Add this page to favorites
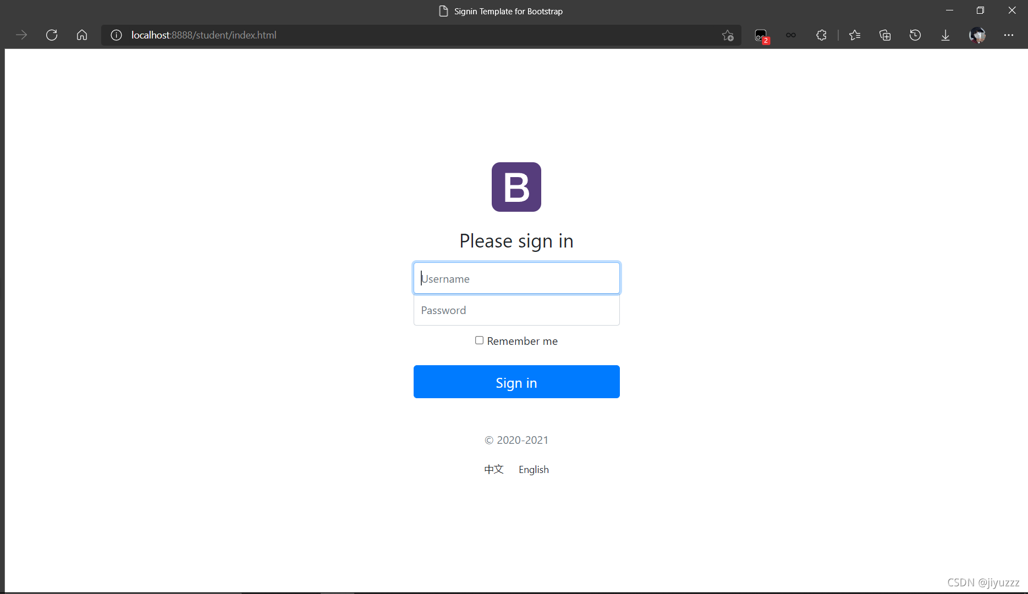1028x594 pixels. coord(728,35)
